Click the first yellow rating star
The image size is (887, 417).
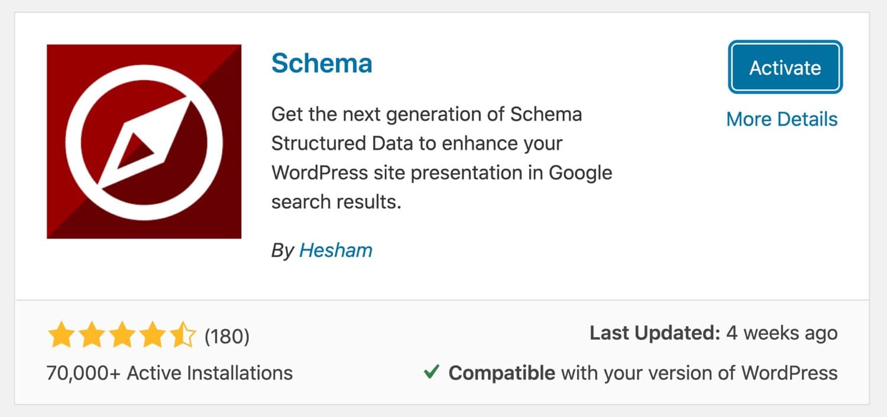[61, 334]
